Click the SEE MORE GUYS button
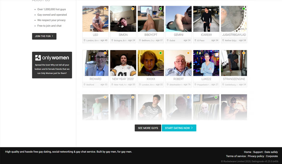 point(148,128)
